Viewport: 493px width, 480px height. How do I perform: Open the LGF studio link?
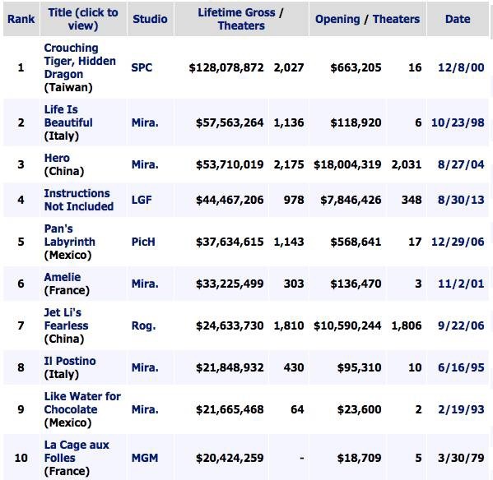coord(142,200)
